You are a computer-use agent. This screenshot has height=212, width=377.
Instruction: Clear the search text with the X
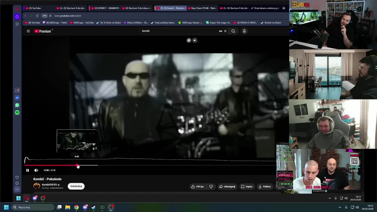point(225,31)
